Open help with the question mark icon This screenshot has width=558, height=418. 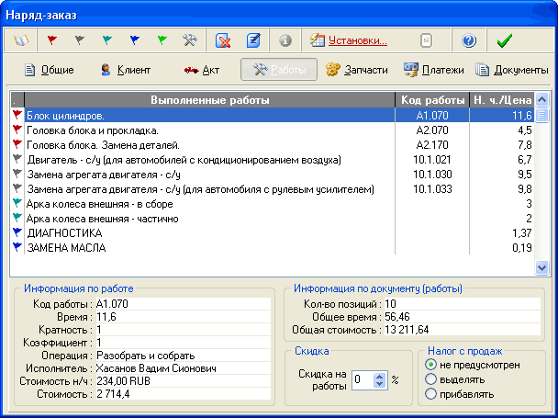click(x=469, y=40)
